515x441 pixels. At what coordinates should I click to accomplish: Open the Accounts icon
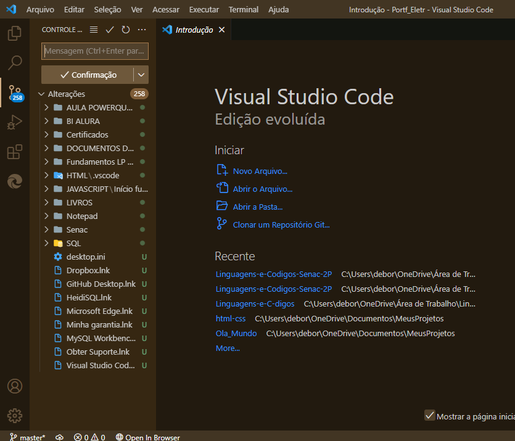pos(15,386)
